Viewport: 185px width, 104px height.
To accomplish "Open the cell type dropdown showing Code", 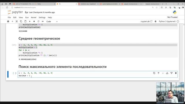I will coord(52,21).
